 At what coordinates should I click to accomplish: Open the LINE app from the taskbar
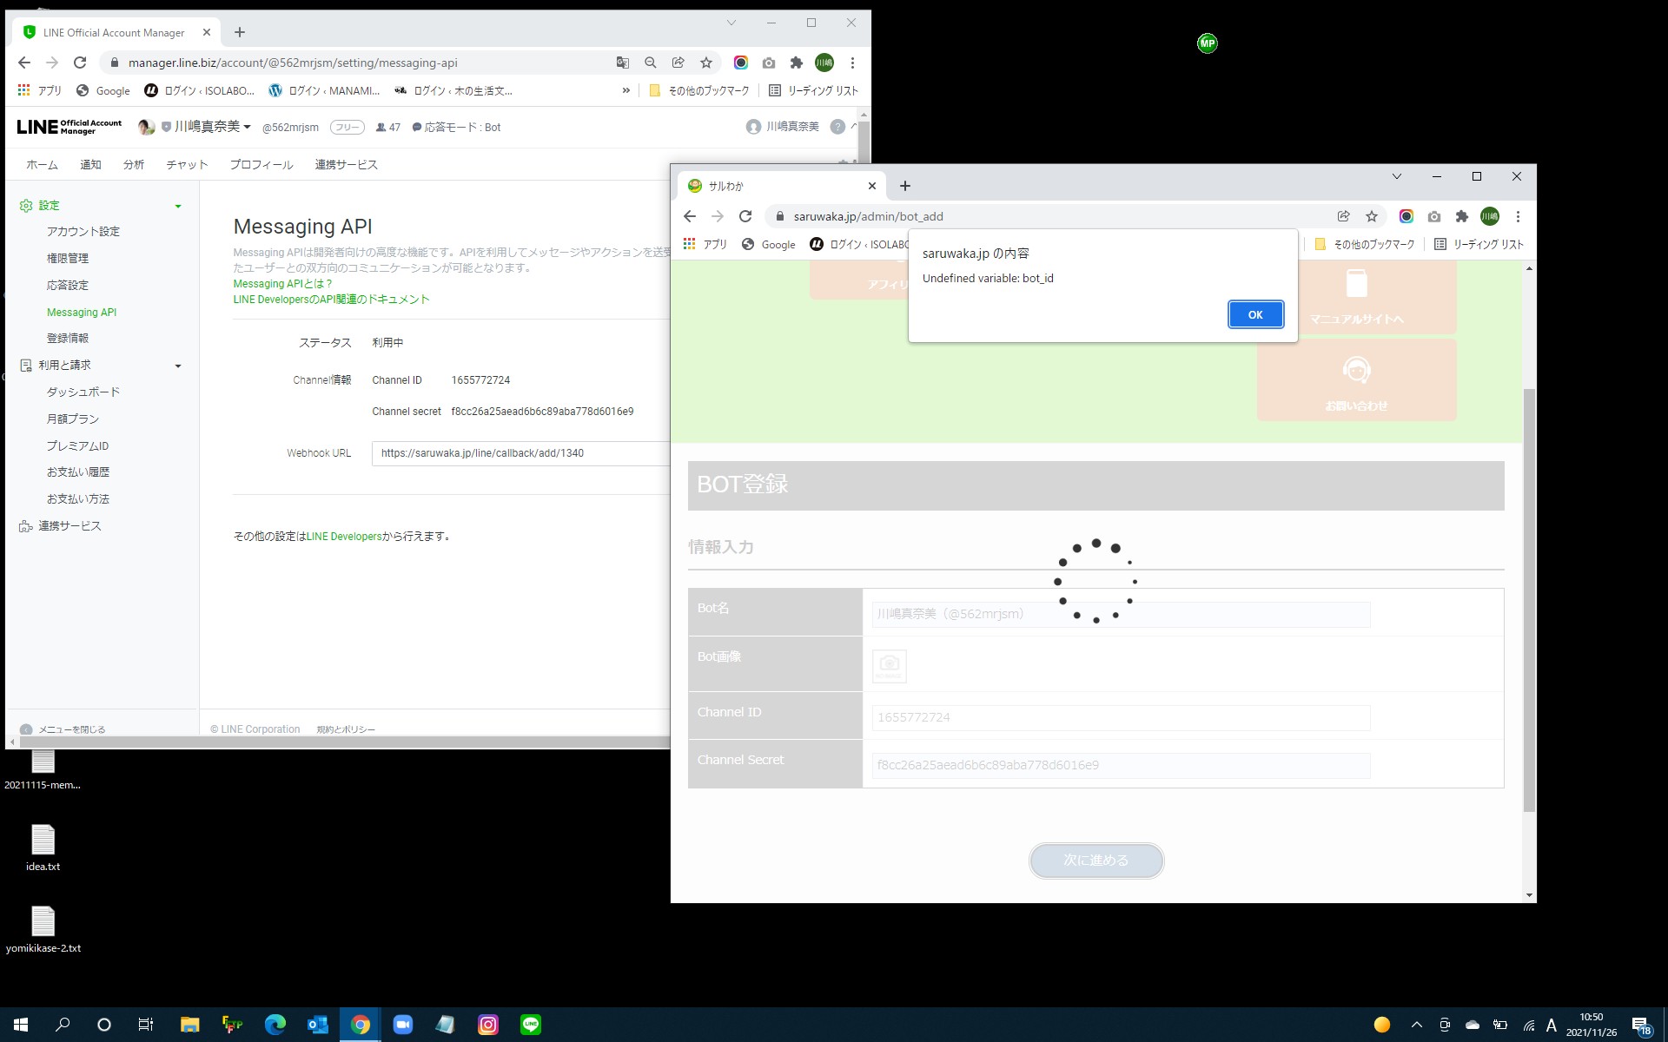(531, 1025)
